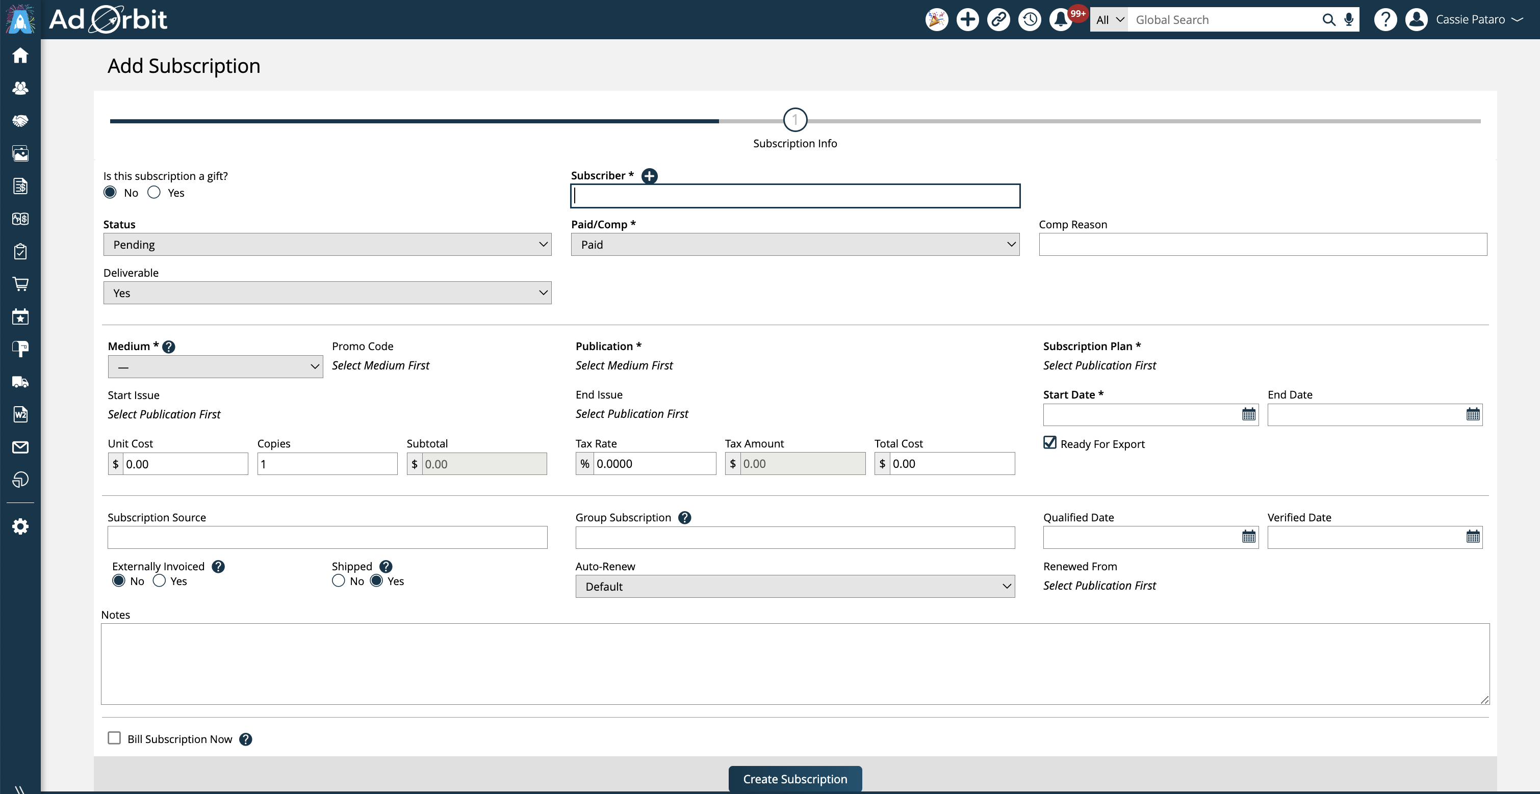Open the Status dropdown showing Pending

[327, 244]
